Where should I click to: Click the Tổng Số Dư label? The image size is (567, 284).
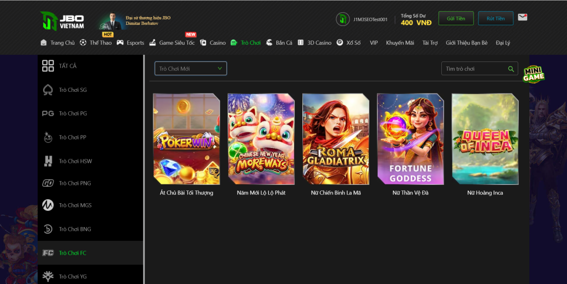click(x=413, y=16)
